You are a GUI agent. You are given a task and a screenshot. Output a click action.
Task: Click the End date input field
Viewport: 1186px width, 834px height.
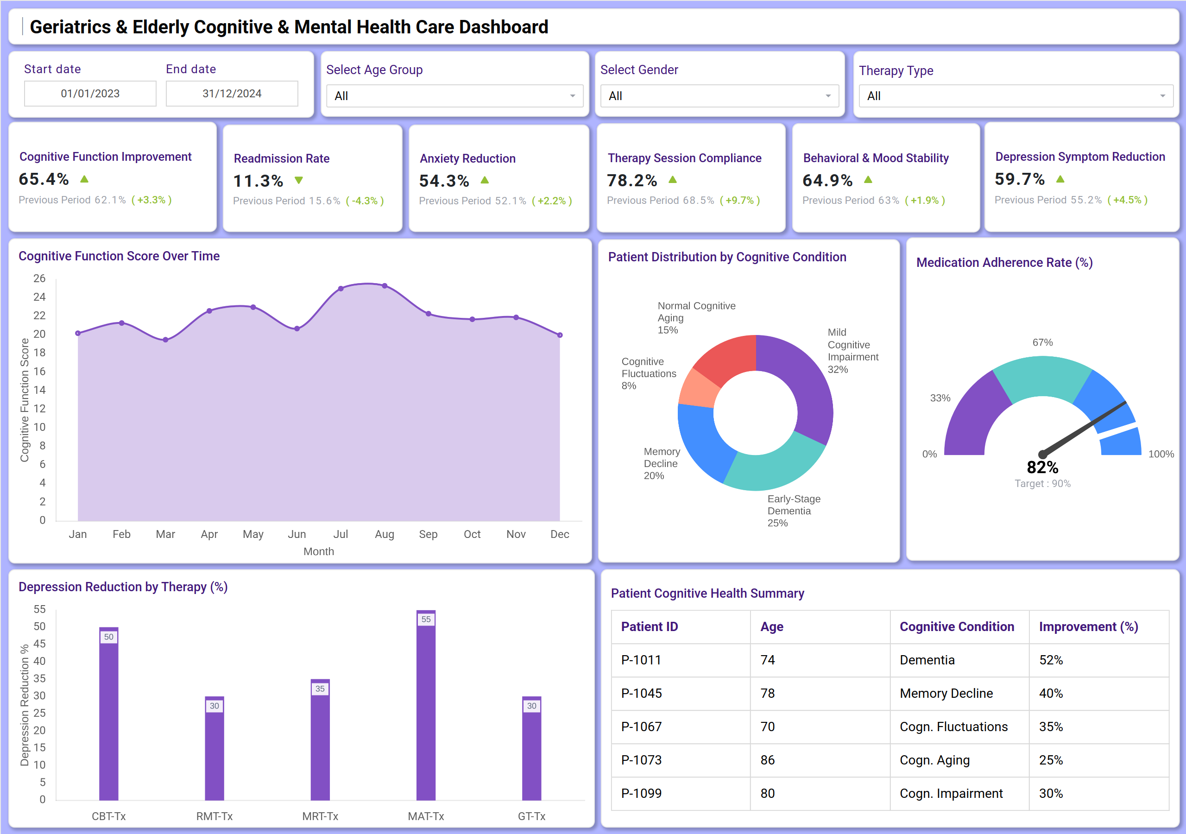click(232, 94)
